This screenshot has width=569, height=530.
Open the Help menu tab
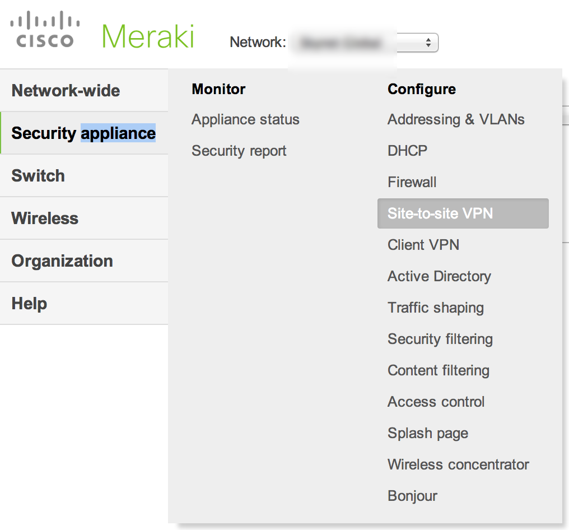pyautogui.click(x=29, y=304)
